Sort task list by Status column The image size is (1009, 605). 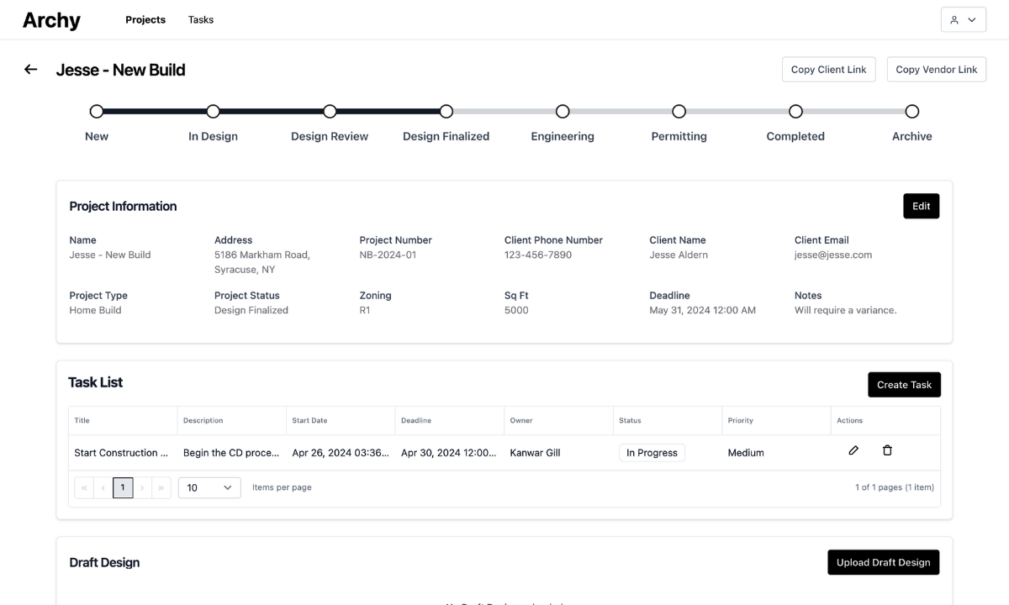coord(668,421)
